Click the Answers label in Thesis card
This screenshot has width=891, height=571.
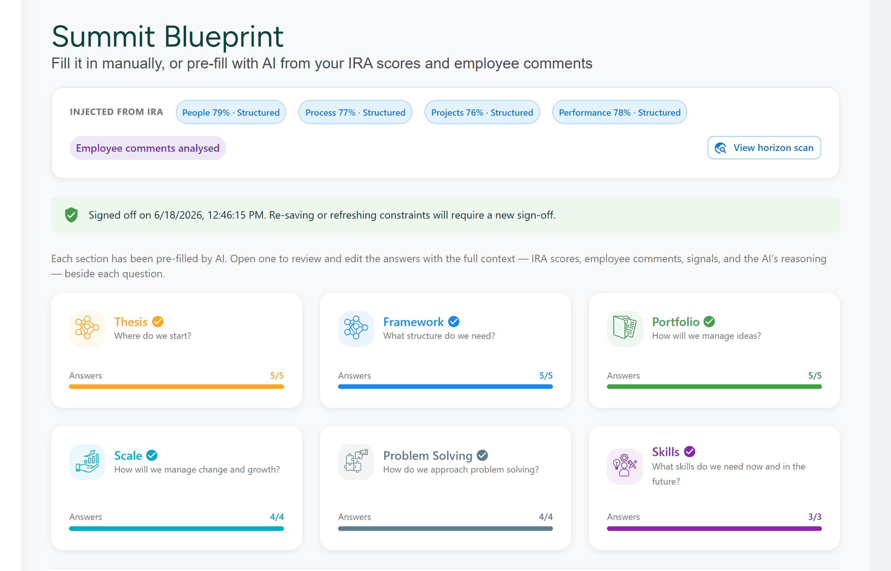point(85,375)
